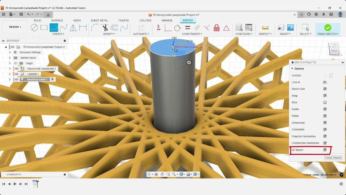The image size is (346, 195).
Task: Apply the Tangent constraint
Action: 178,28
